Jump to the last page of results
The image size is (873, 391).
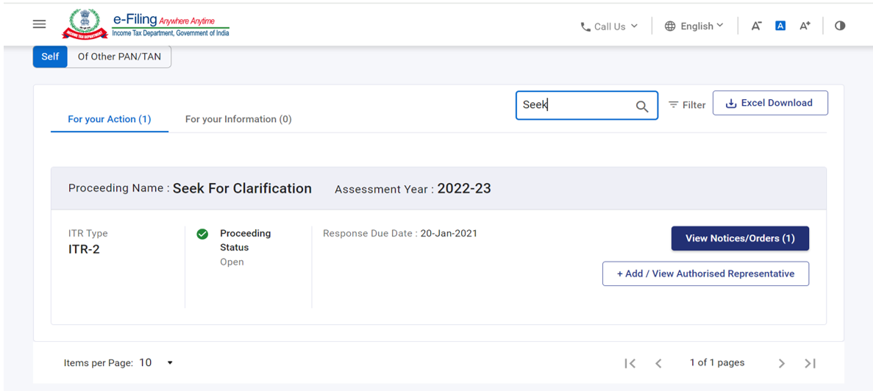(810, 363)
